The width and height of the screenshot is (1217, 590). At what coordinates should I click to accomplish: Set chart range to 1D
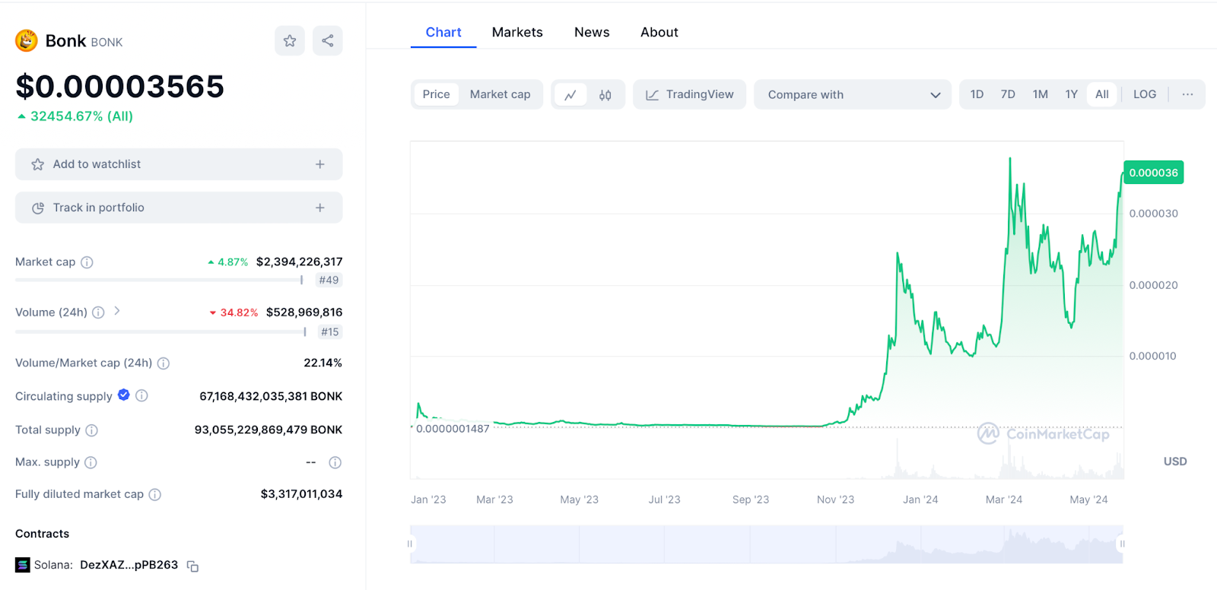(x=977, y=94)
